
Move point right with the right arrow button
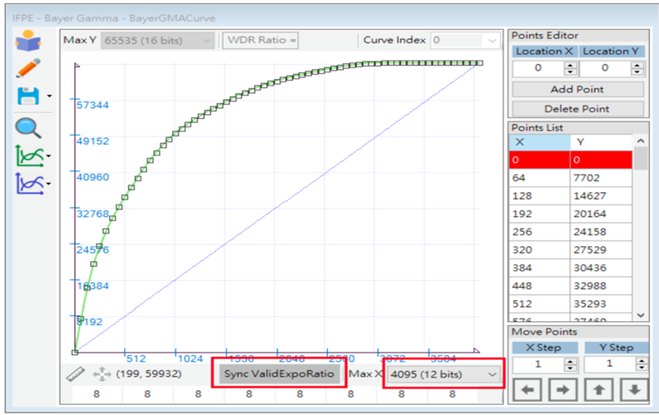click(562, 390)
